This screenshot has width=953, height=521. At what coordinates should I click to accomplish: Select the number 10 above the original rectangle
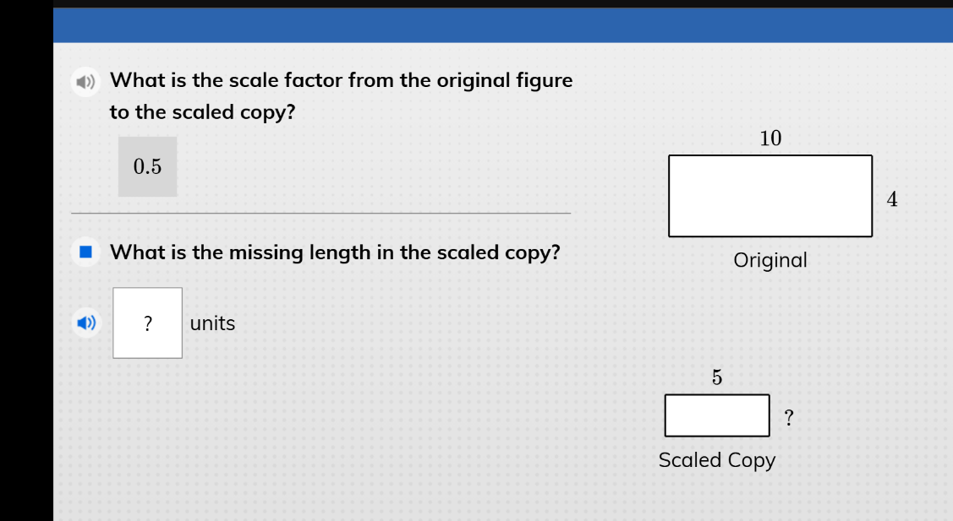tap(770, 138)
